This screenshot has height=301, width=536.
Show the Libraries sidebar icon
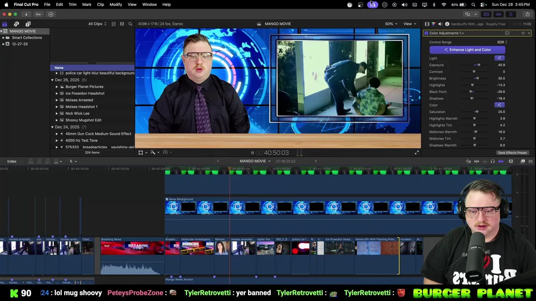point(5,24)
